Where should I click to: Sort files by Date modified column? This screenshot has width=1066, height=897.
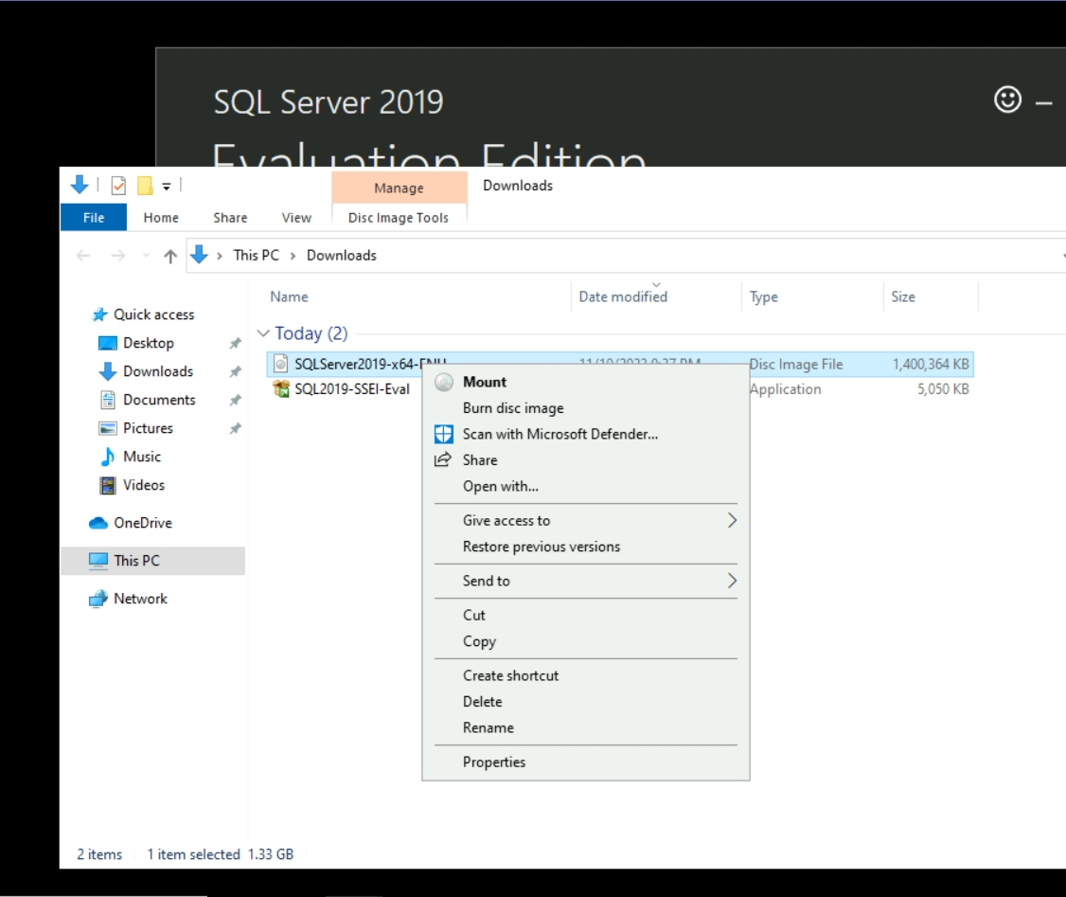click(622, 296)
